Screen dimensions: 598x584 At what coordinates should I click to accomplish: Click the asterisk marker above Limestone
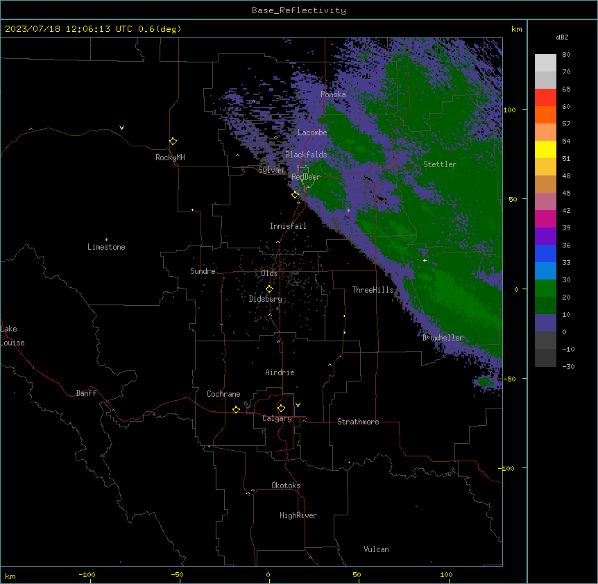(x=106, y=240)
